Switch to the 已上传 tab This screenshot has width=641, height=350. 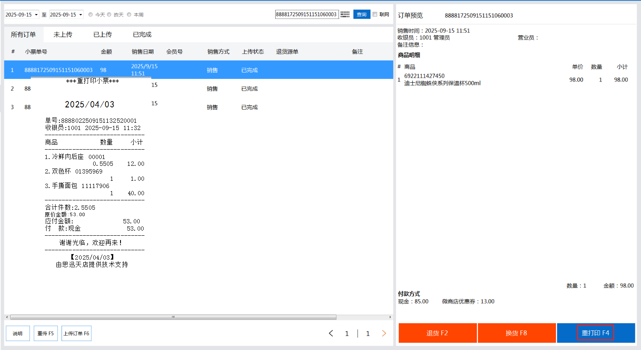(103, 35)
